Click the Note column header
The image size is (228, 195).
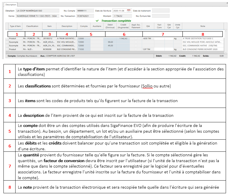point(203,26)
